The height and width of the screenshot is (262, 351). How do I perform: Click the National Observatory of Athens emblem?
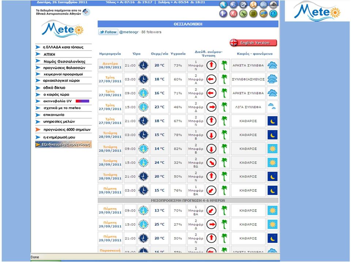[86, 12]
